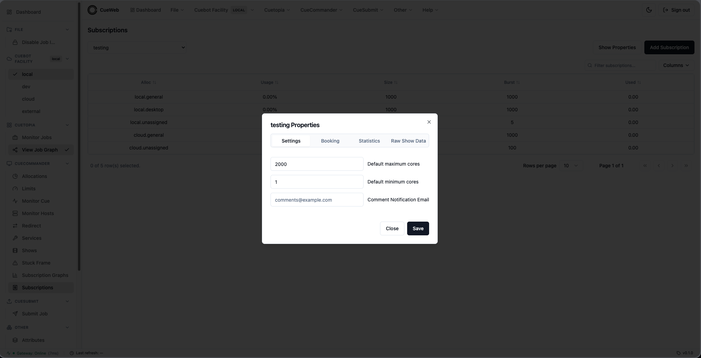Switch to the Booking tab

click(330, 141)
